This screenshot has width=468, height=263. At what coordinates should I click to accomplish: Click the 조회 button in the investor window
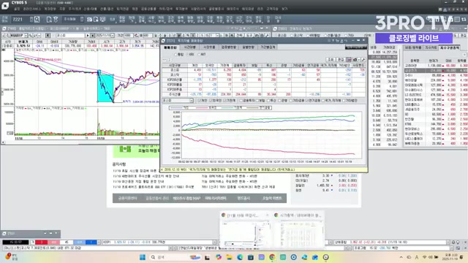(331, 60)
